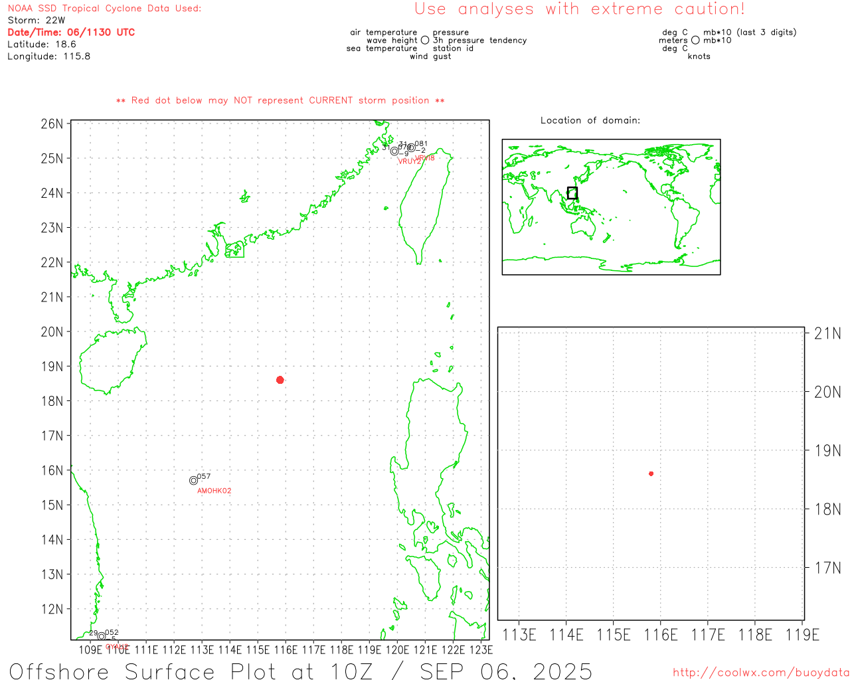850x680 pixels.
Task: Click the 'Latitude: 18.6' text
Action: point(42,44)
